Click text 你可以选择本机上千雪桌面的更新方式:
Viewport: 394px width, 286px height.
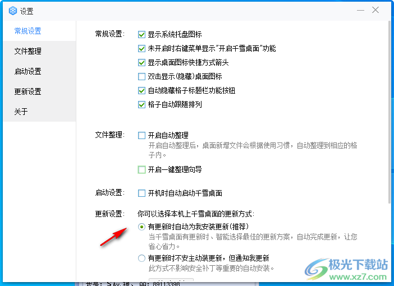click(196, 214)
